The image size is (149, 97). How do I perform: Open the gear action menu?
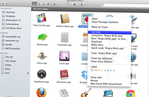pyautogui.click(x=82, y=4)
